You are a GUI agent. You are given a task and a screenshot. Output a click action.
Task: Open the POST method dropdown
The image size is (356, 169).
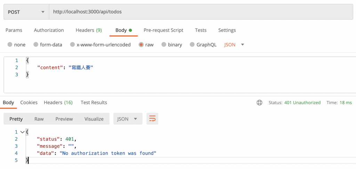pos(26,12)
